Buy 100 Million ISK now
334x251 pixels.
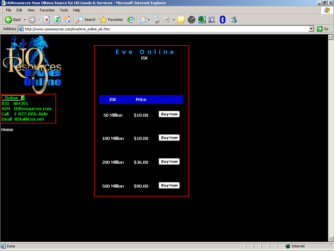tap(169, 138)
